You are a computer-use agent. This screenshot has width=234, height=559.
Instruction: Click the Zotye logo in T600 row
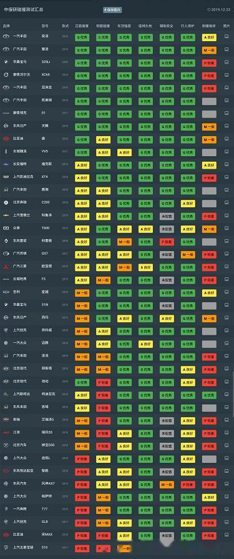tap(6, 228)
